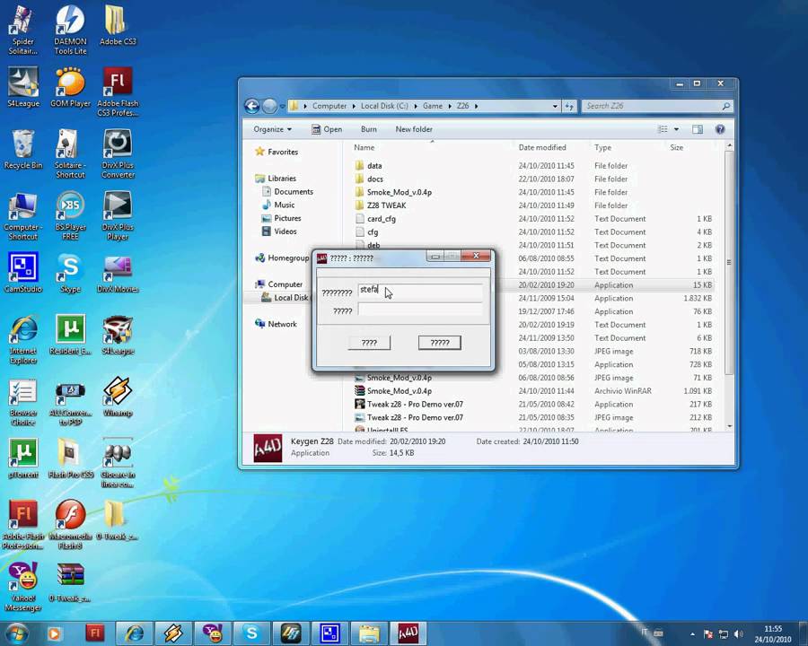Click the empty second field in dialog
The image size is (808, 646).
pyautogui.click(x=419, y=310)
